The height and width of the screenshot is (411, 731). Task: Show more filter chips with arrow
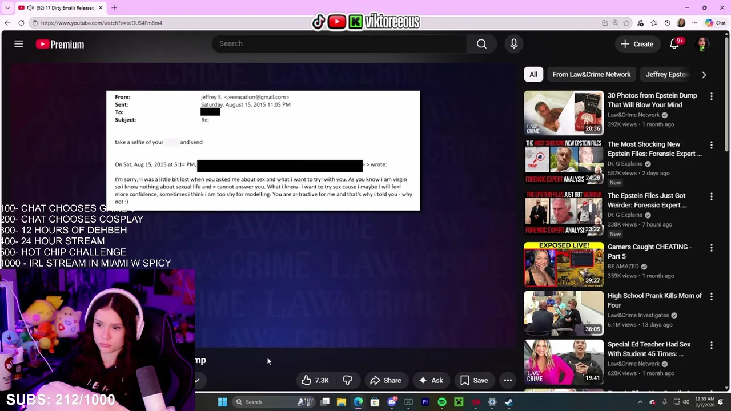click(704, 74)
